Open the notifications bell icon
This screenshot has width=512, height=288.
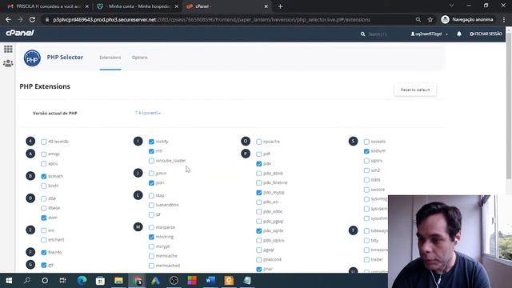[x=459, y=34]
